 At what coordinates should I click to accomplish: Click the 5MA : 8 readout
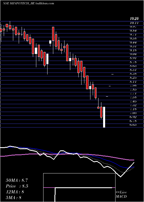[14, 197]
